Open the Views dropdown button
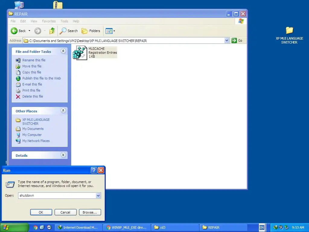This screenshot has width=309, height=232. point(110,31)
